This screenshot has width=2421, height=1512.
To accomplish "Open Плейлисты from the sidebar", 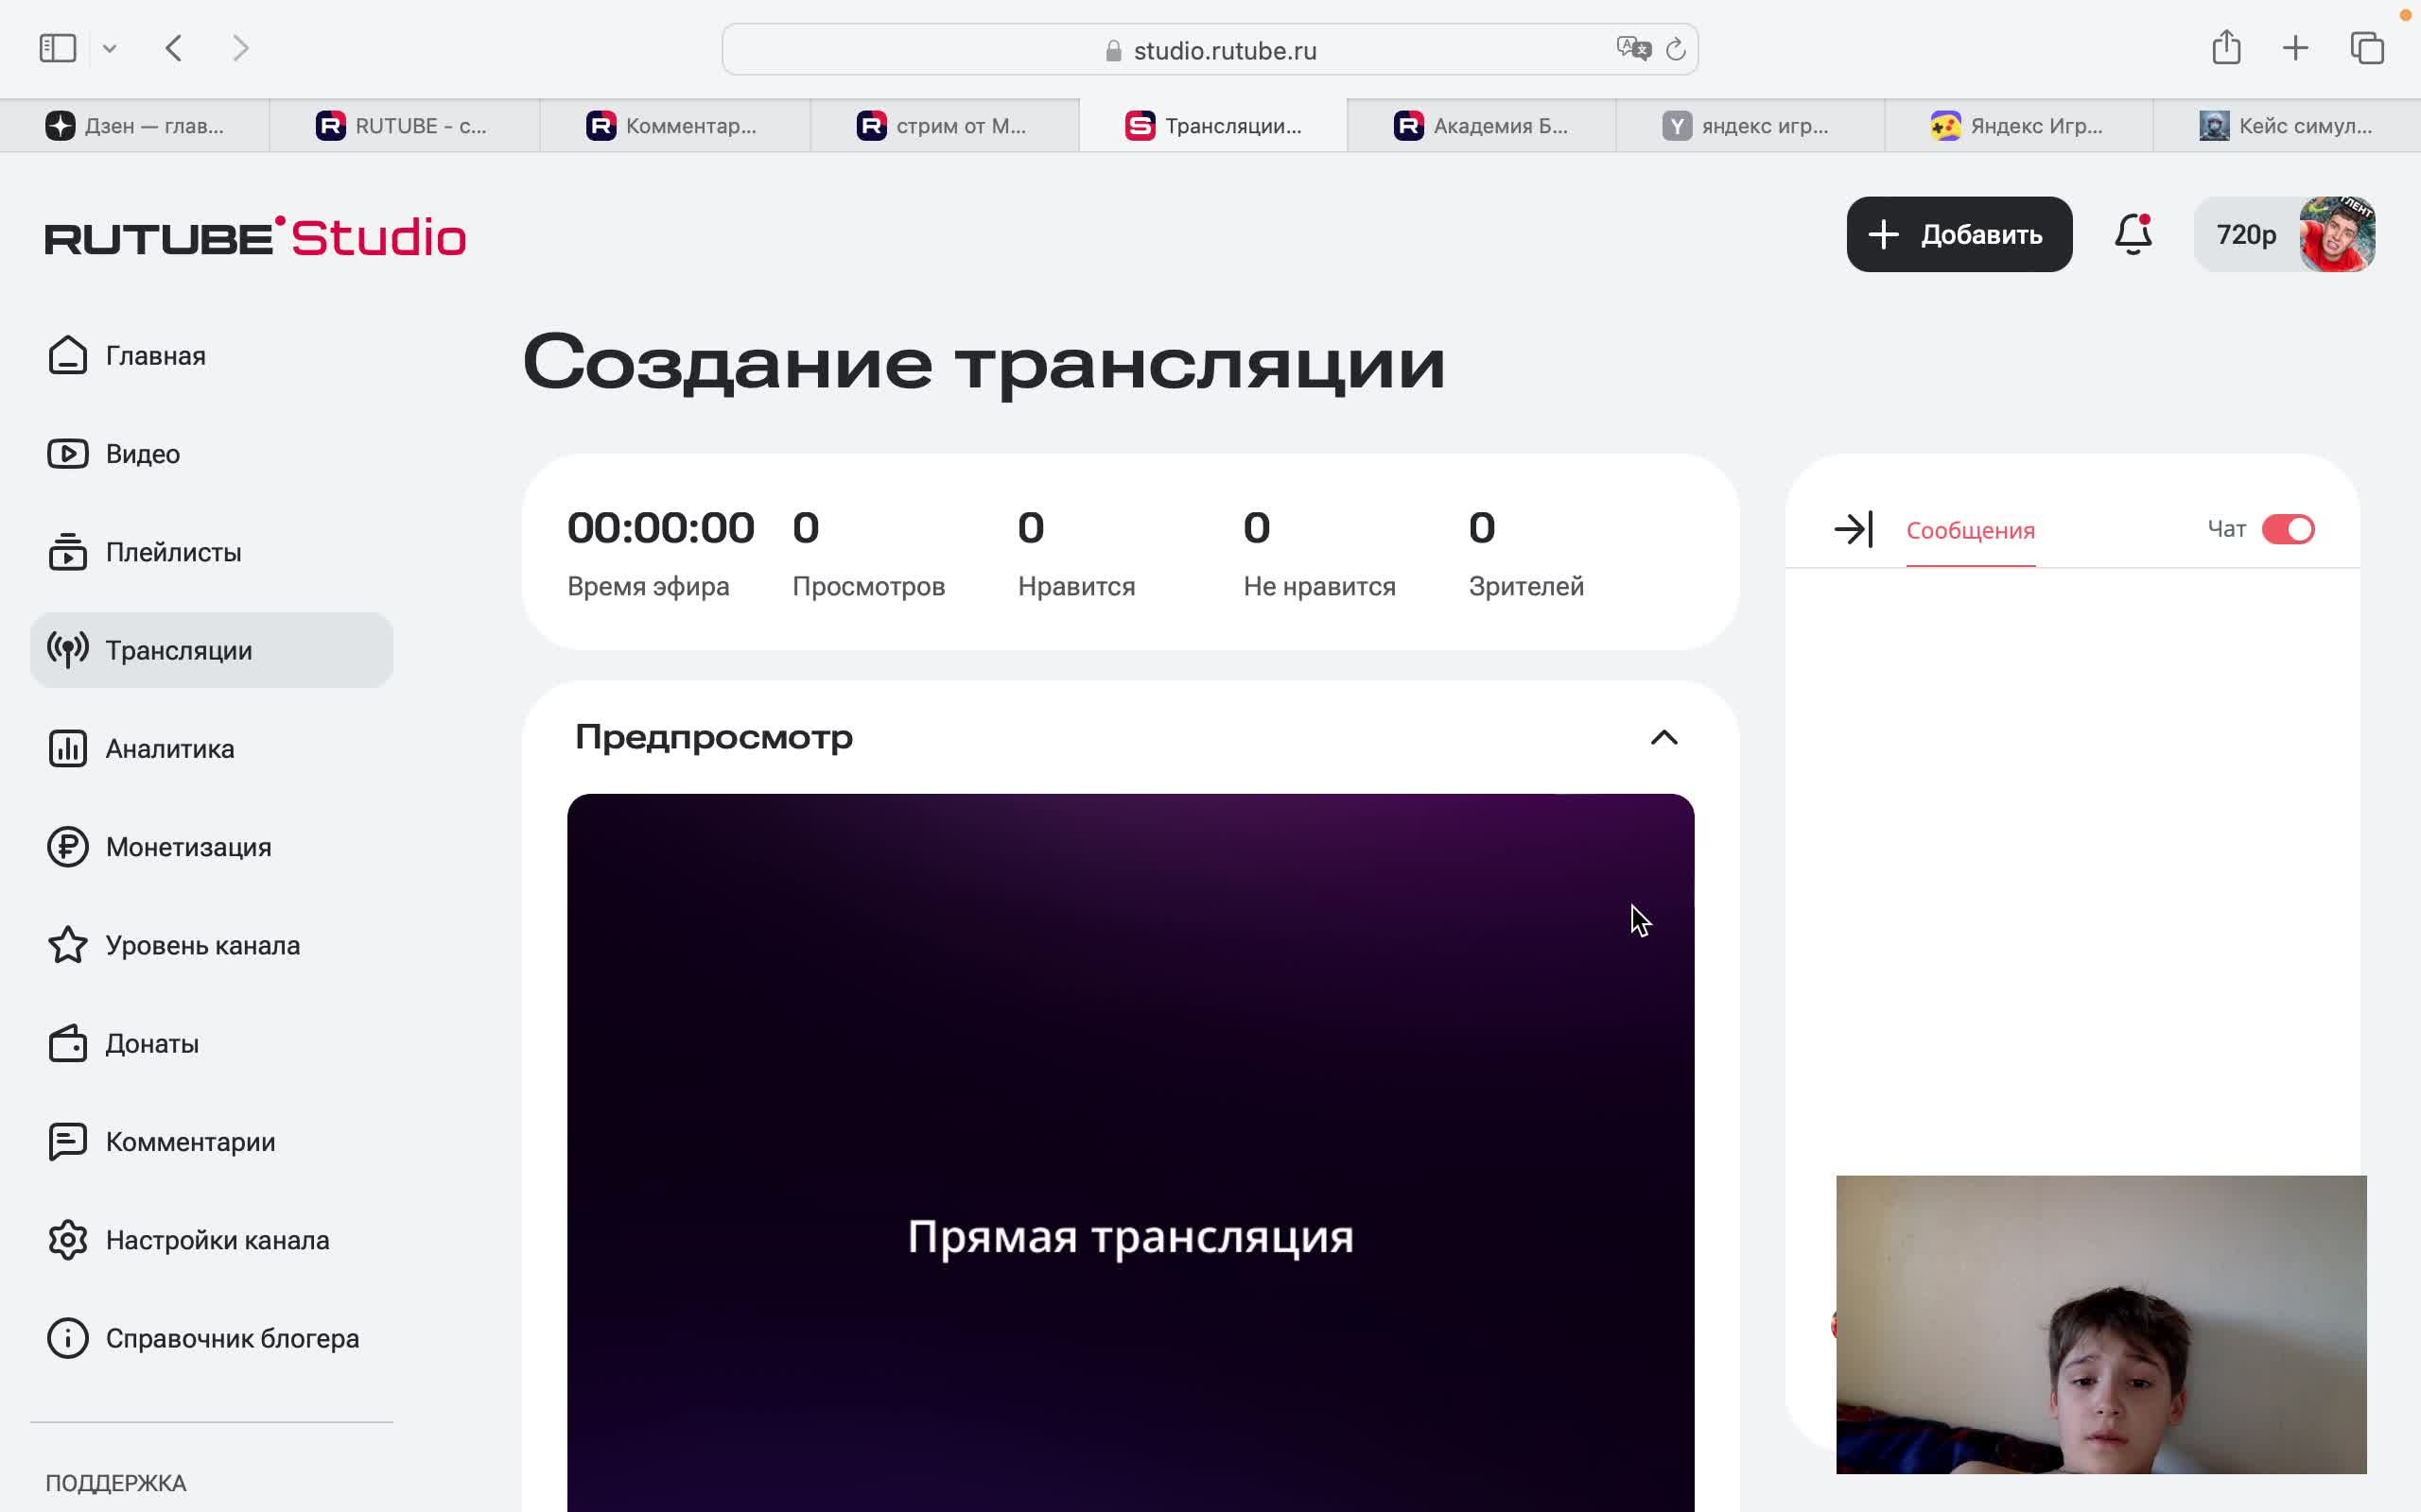I will coord(67,551).
